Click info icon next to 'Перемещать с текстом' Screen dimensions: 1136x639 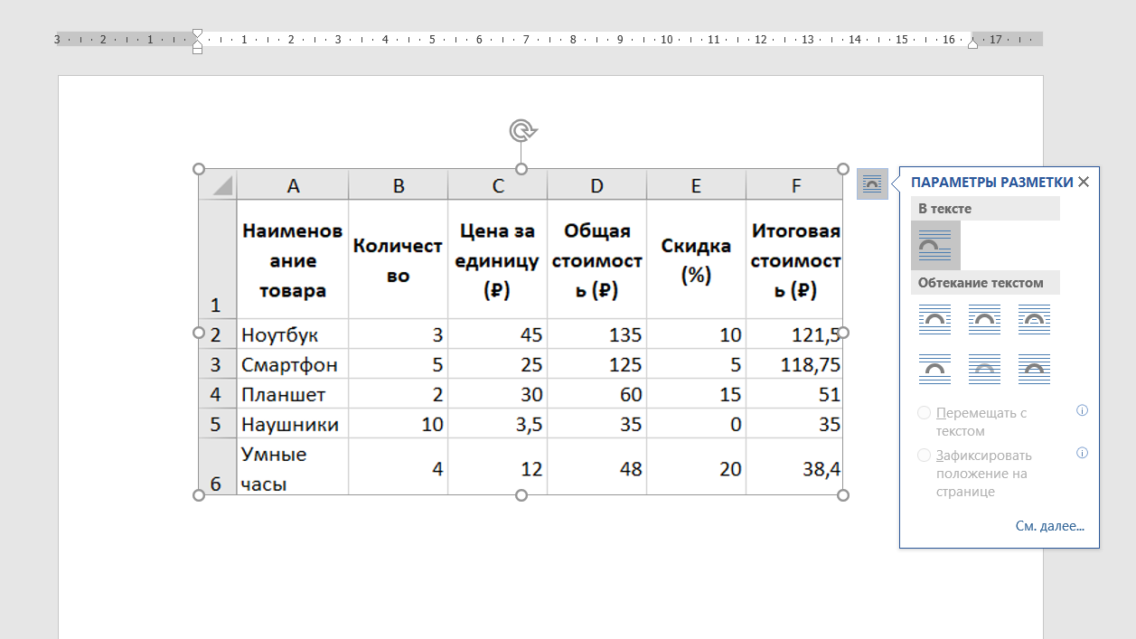click(x=1082, y=410)
